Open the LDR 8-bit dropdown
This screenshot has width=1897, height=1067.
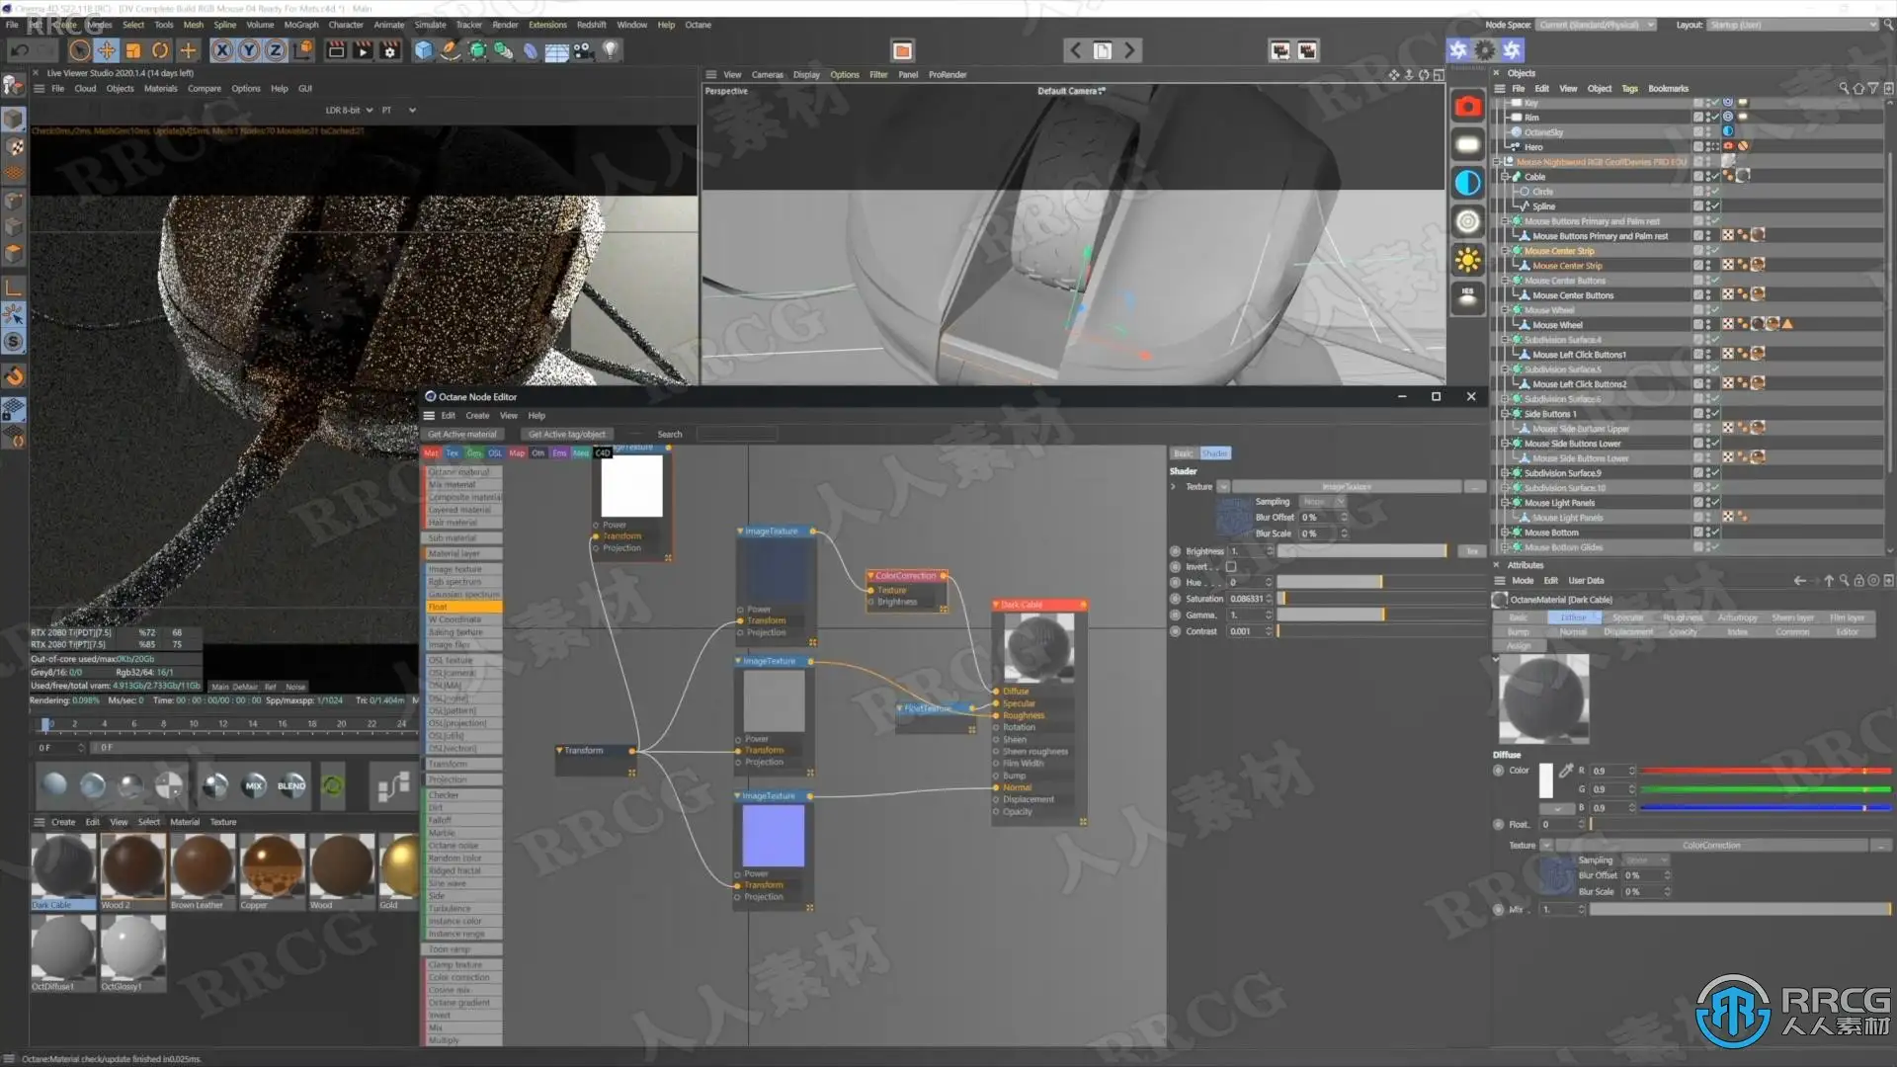point(349,110)
